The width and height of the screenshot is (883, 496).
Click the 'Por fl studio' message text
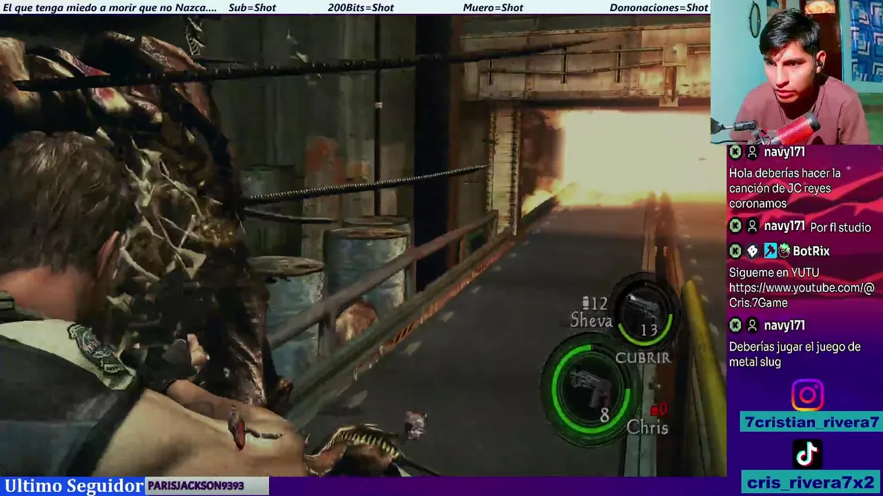840,227
